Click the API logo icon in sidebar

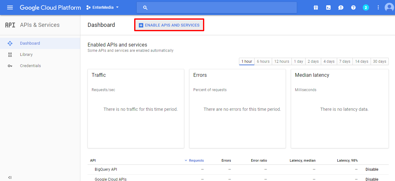tap(10, 25)
